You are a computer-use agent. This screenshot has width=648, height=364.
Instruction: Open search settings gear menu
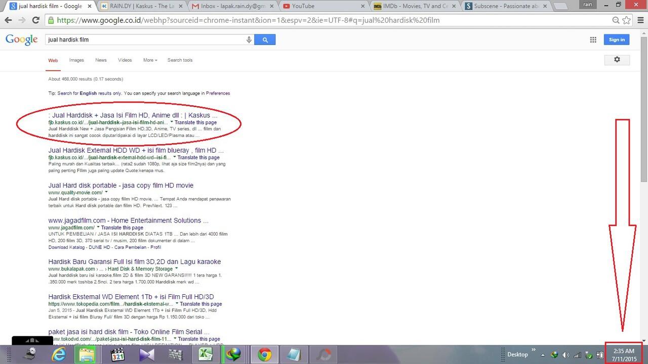click(617, 60)
